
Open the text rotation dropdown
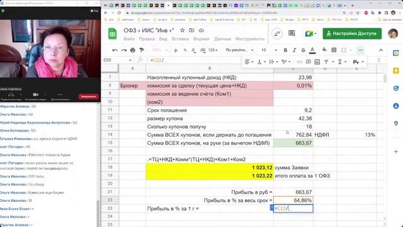point(286,62)
